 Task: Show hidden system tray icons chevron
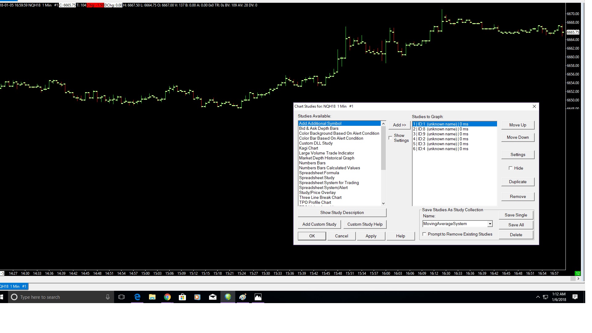[x=538, y=297]
